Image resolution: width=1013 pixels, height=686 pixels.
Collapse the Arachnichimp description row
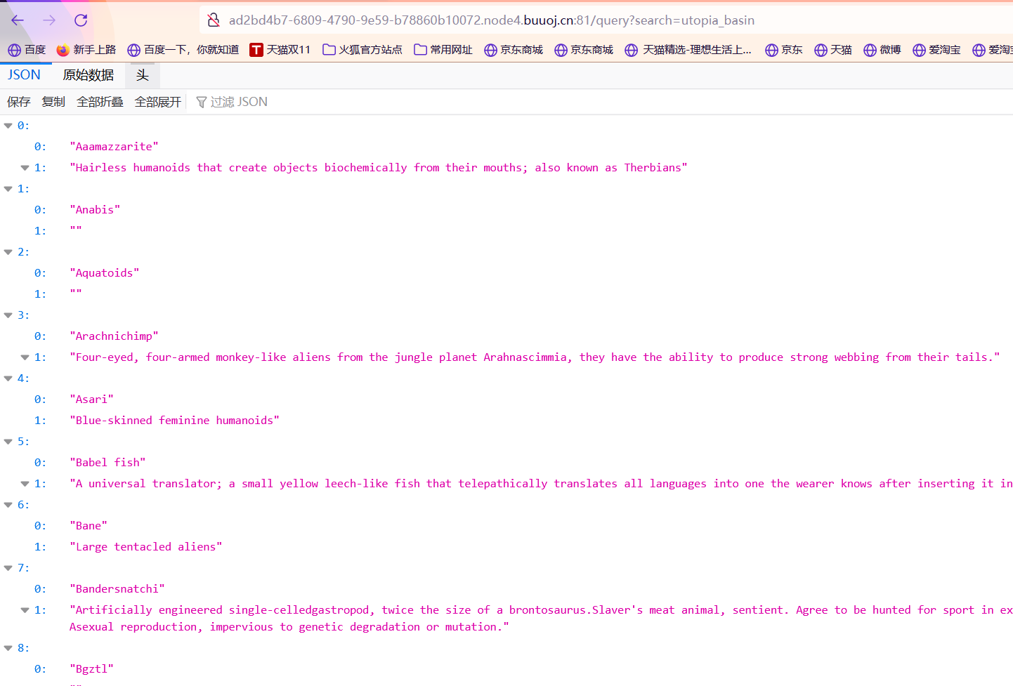[x=25, y=357]
